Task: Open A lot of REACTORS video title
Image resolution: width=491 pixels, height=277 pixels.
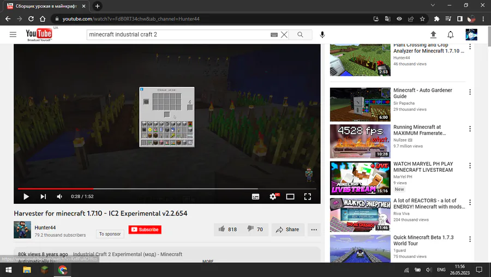Action: pos(429,203)
